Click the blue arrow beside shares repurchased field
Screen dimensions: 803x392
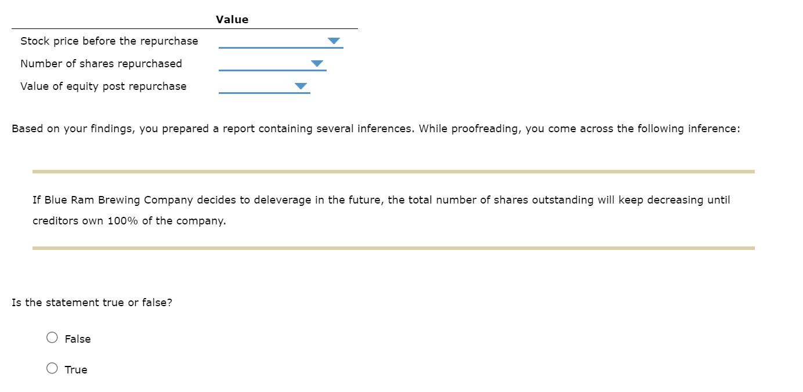pyautogui.click(x=317, y=63)
